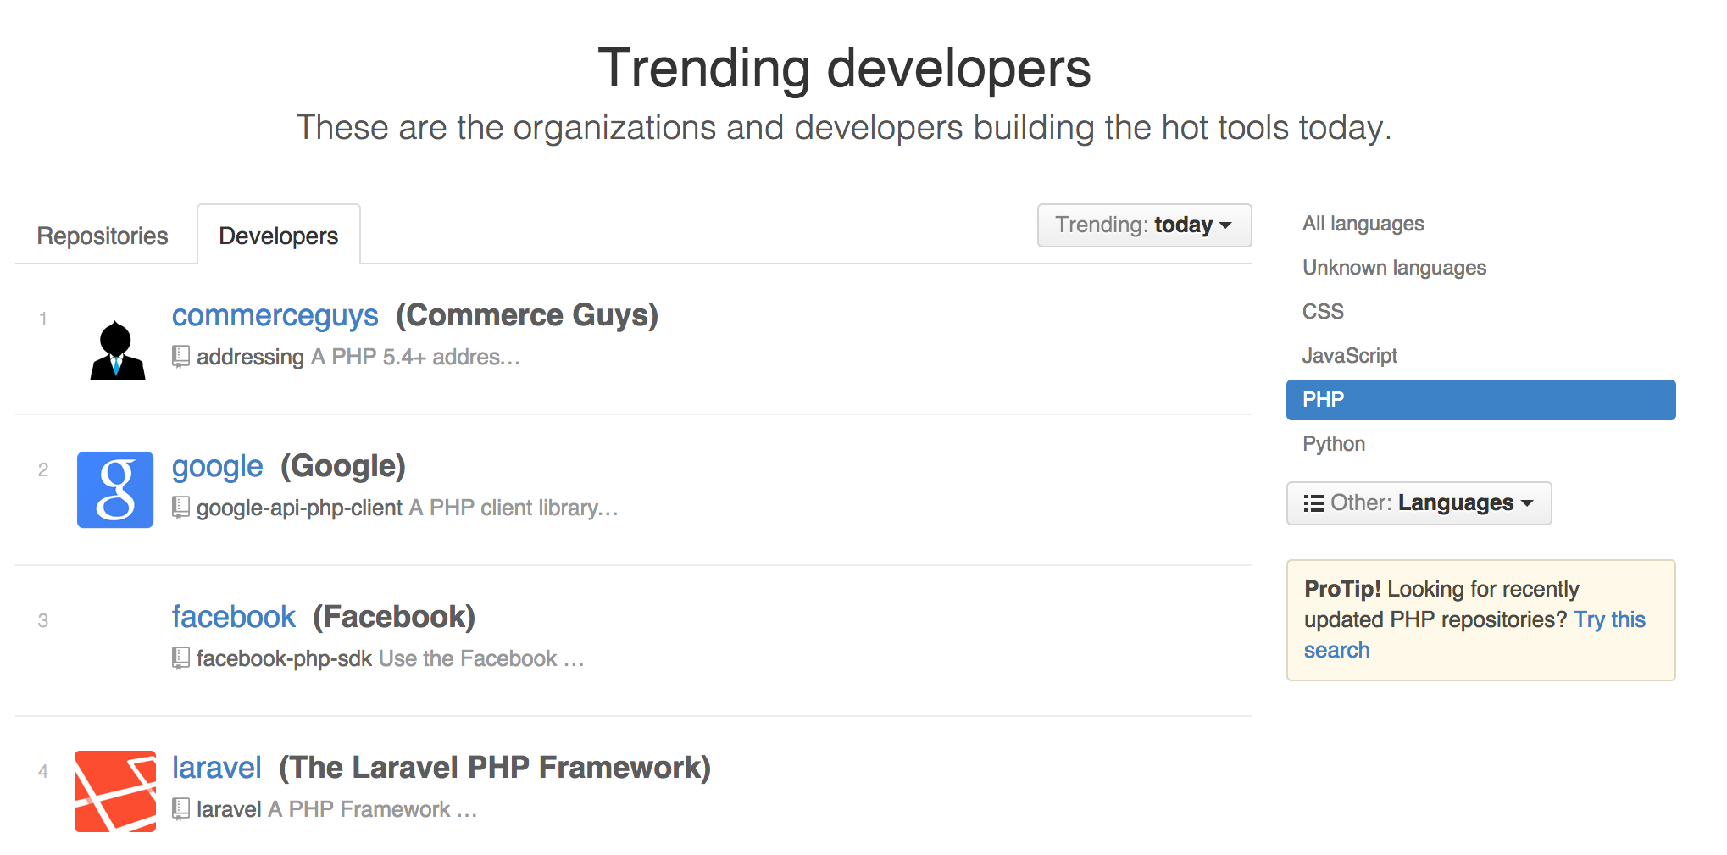
Task: Filter by All languages
Action: pyautogui.click(x=1363, y=224)
